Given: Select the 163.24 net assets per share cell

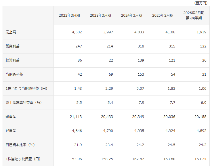Looking at the screenshot, I should point(200,159).
